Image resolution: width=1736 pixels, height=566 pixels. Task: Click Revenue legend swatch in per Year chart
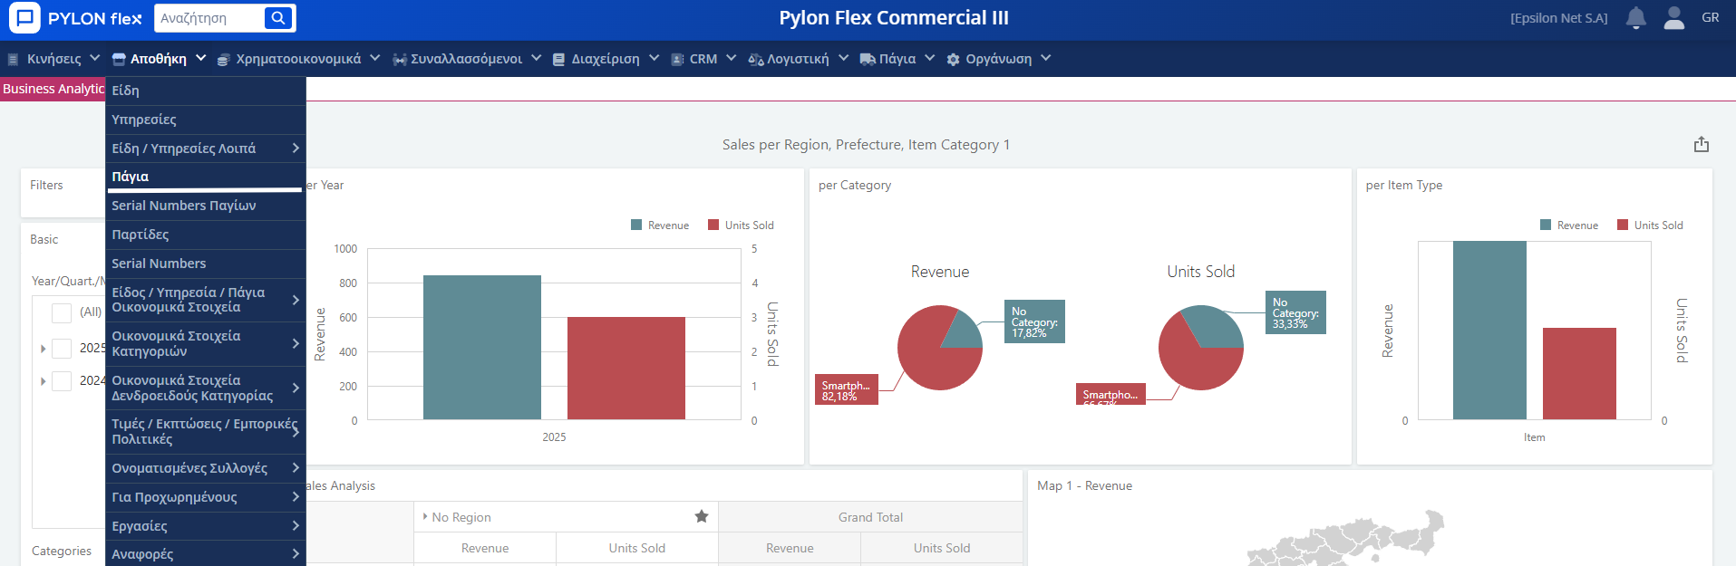[636, 225]
